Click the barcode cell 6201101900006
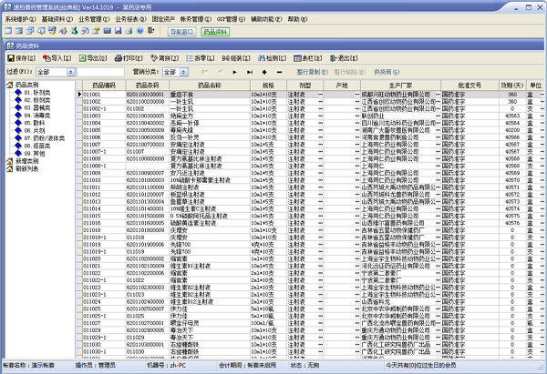Viewport: 547px width, 374px height. [x=145, y=245]
